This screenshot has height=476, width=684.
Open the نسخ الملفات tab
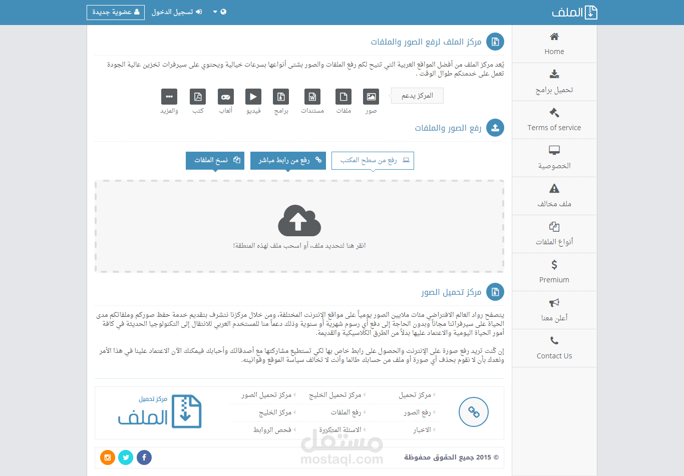tap(215, 160)
